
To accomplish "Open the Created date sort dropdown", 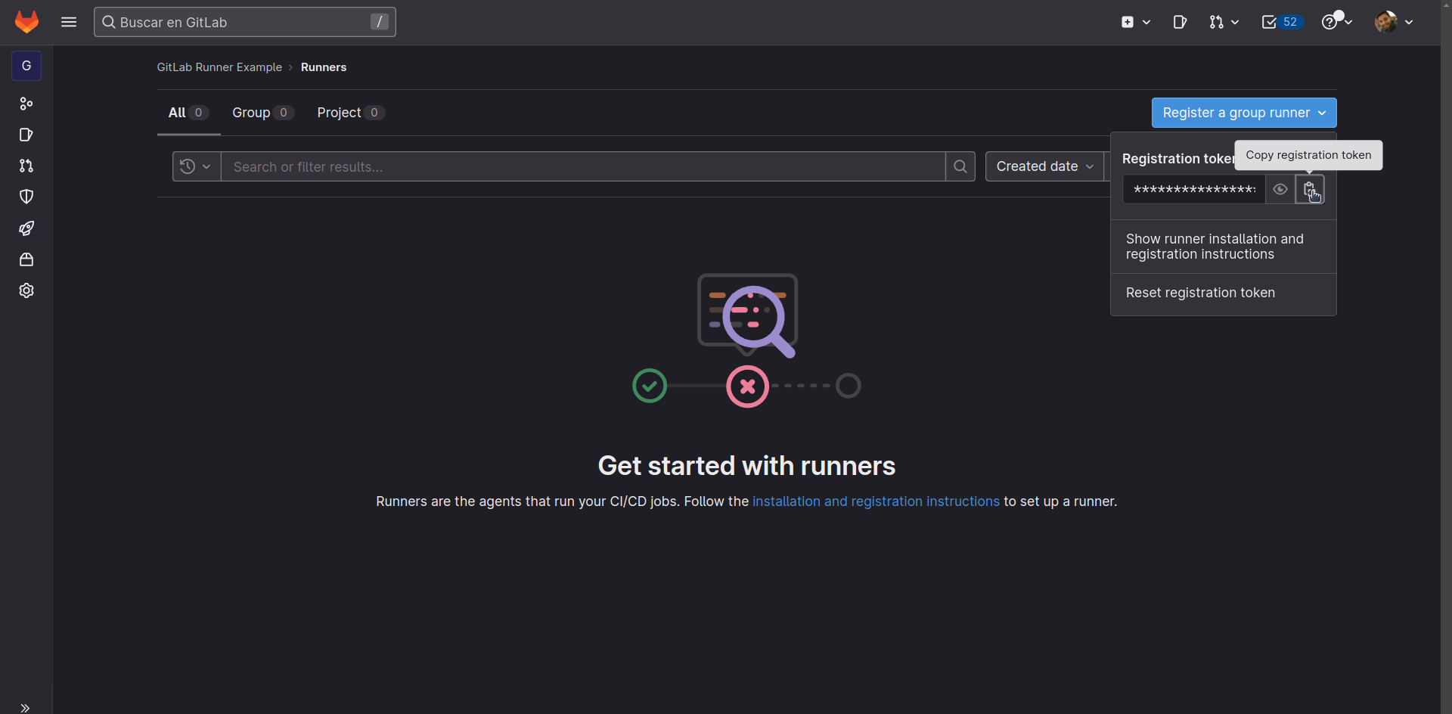I will click(x=1046, y=166).
